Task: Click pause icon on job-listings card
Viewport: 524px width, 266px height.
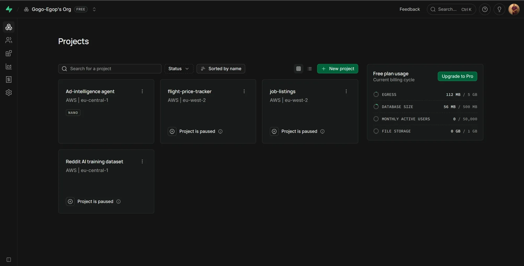Action: (x=274, y=131)
